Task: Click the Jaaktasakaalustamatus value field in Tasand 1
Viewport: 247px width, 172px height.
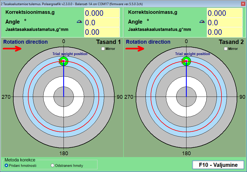Action: point(102,32)
